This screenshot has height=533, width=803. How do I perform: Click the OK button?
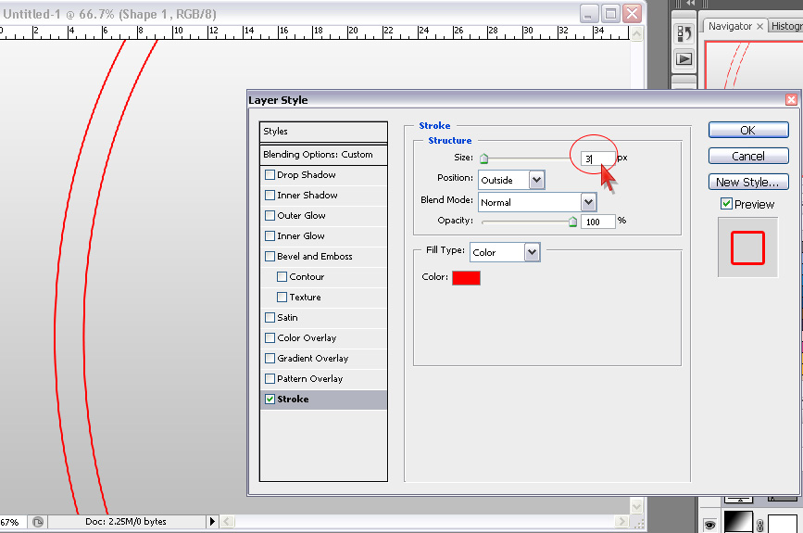point(748,130)
